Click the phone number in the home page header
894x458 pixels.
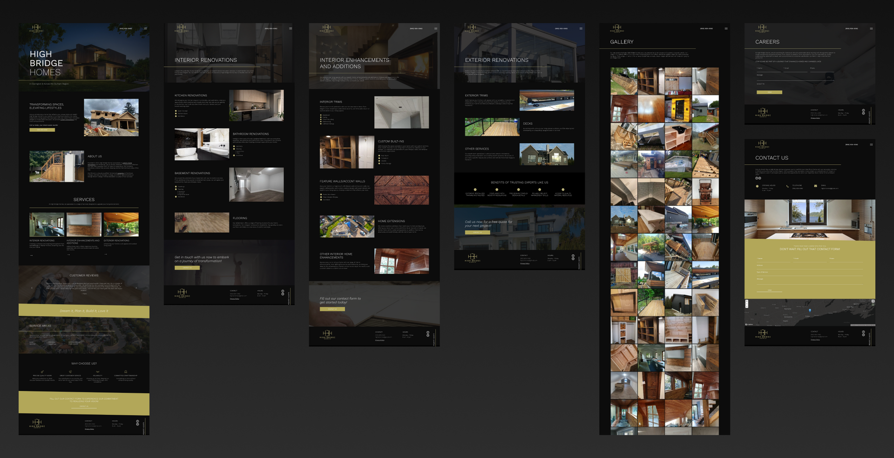click(126, 28)
